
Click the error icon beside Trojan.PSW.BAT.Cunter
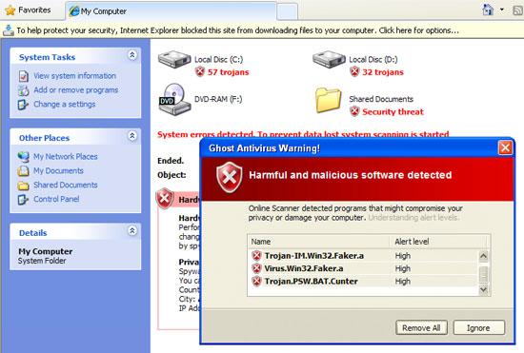click(256, 282)
